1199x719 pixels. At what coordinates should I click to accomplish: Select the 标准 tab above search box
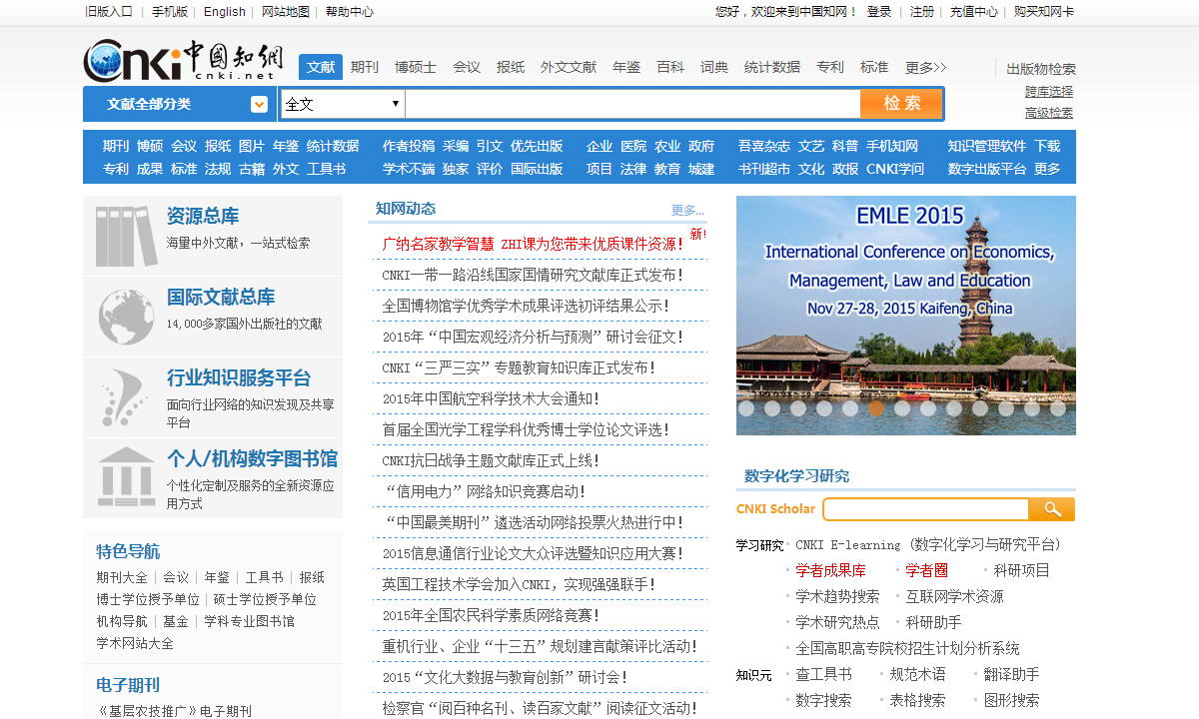[874, 68]
